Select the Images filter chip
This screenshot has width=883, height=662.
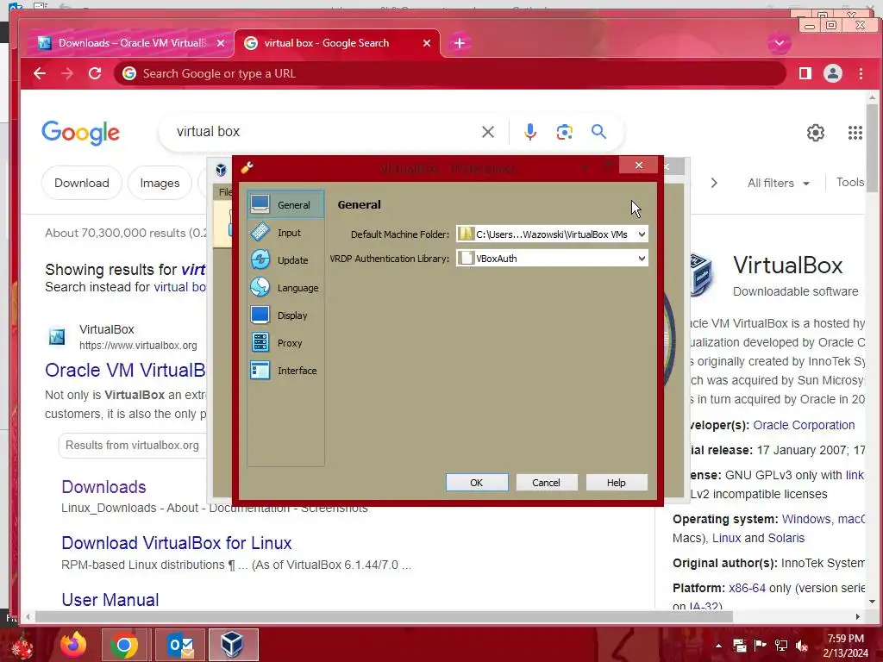[x=160, y=183]
